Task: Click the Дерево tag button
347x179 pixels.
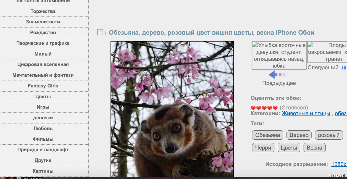Action: [299, 135]
